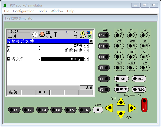Click the telescope face I indicator

[x=55, y=34]
